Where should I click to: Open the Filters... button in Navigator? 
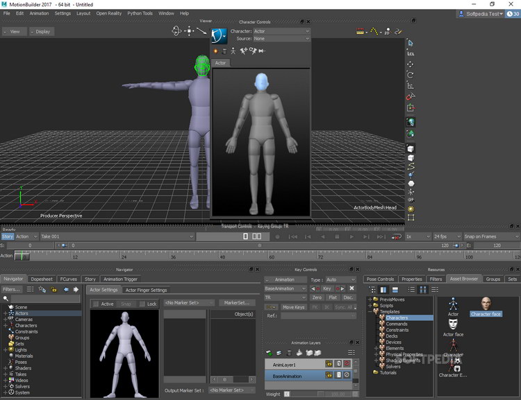tap(12, 289)
